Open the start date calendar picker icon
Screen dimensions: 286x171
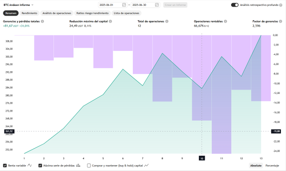pyautogui.click(x=124, y=5)
